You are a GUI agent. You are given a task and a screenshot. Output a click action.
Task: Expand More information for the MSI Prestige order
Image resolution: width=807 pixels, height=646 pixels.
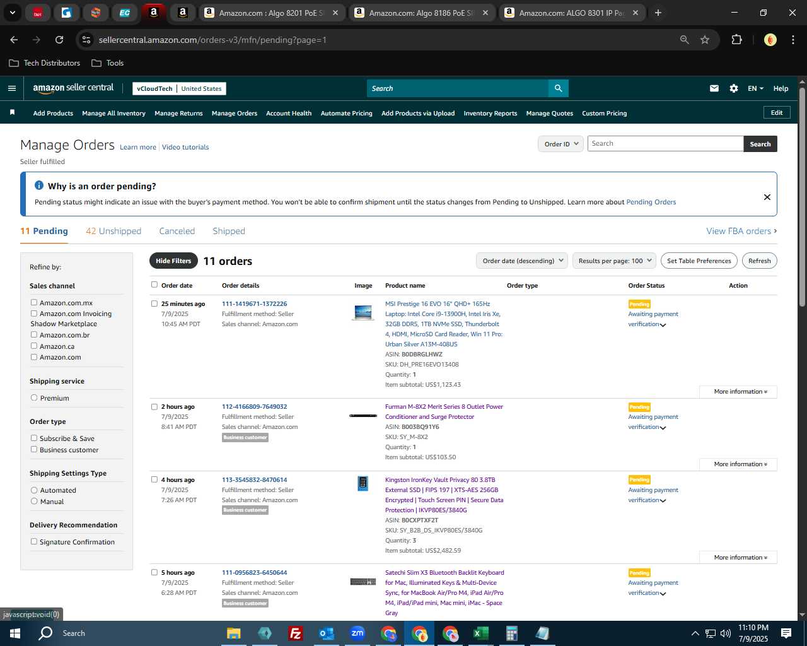(x=738, y=392)
